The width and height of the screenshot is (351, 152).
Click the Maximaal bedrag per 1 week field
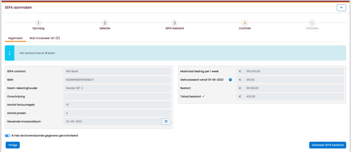tap(293, 71)
